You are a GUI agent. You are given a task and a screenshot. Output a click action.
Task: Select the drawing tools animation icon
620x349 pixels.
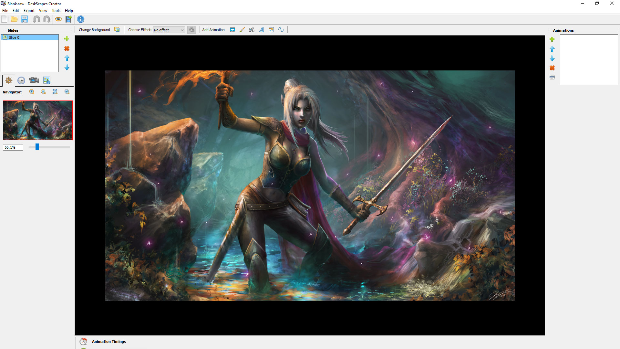click(252, 30)
